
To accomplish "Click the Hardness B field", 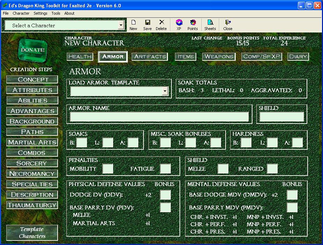I will pos(246,142).
